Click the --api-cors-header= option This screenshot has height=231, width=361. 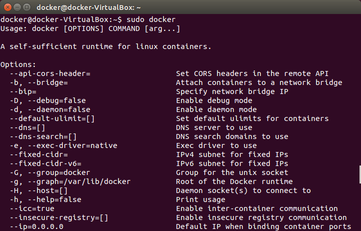click(49, 73)
